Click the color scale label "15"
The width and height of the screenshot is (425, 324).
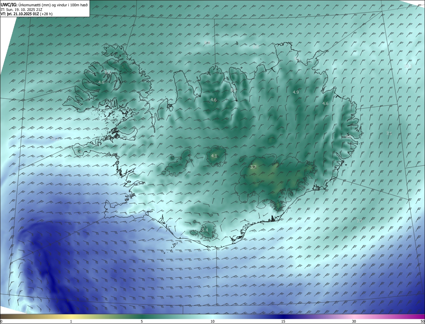pyautogui.click(x=283, y=321)
